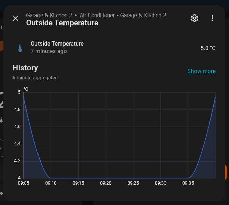
Task: Click the blue thermometer icon
Action: tap(20, 48)
